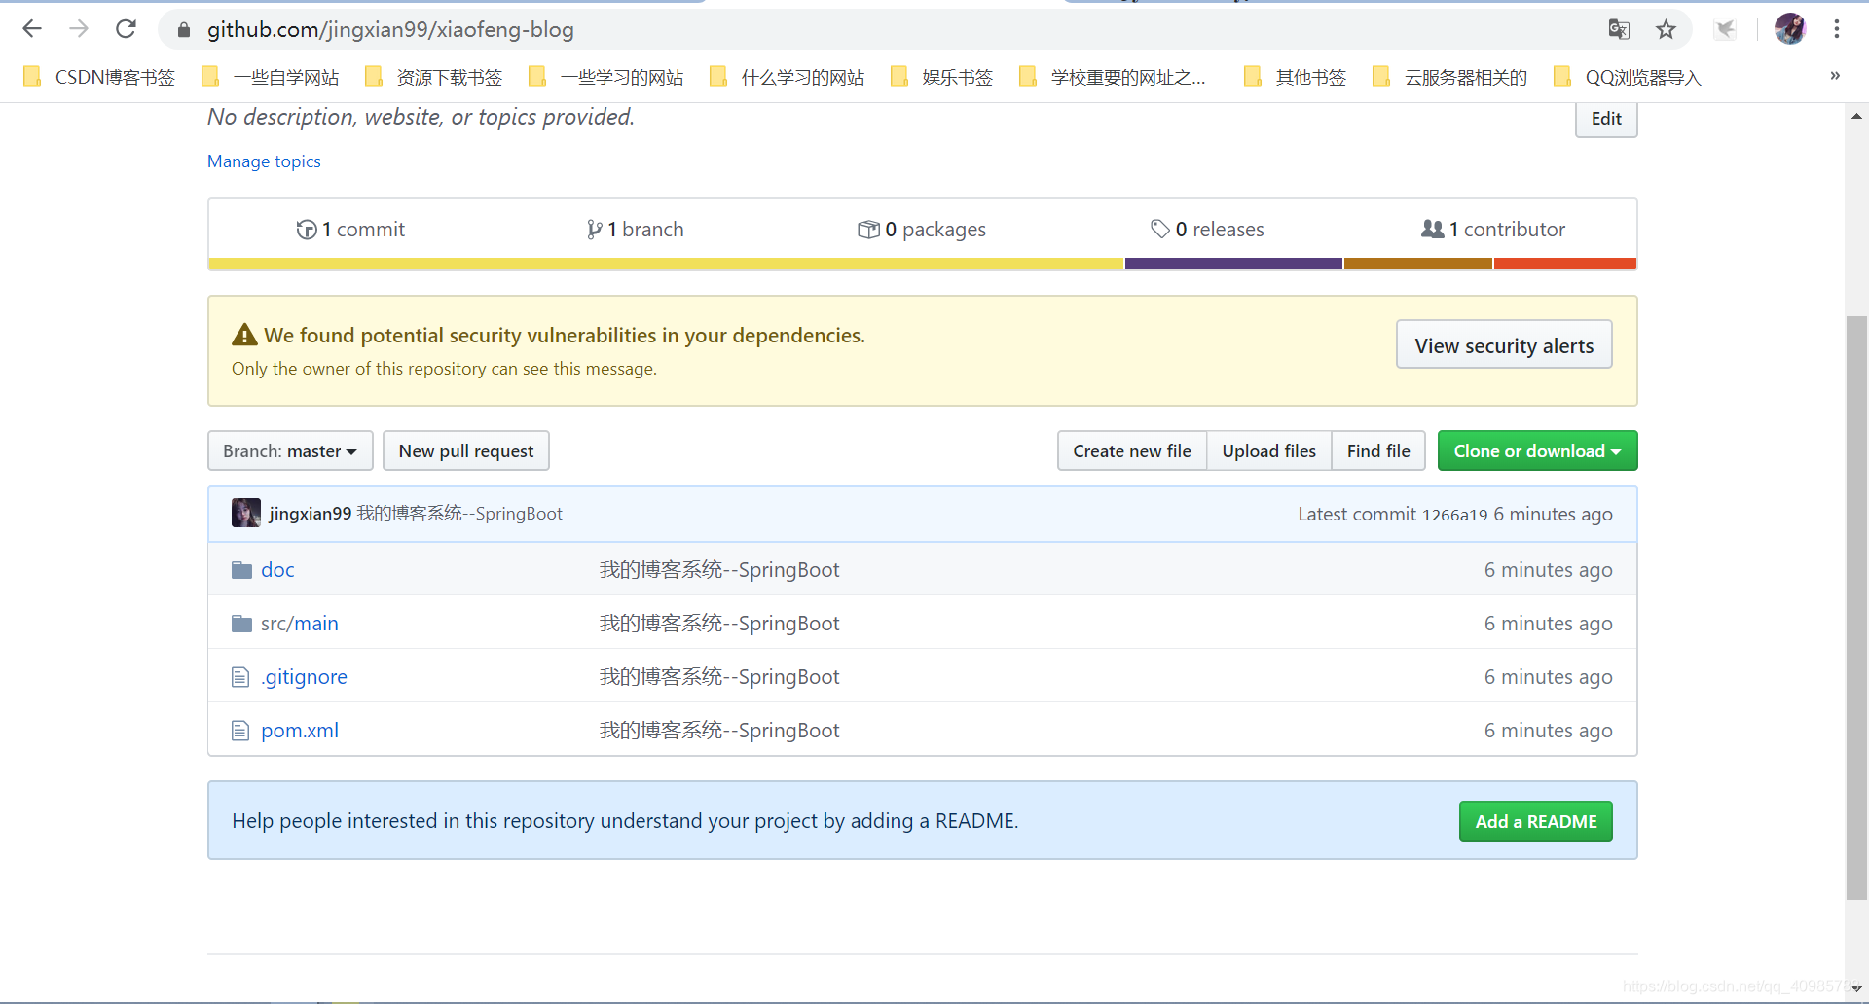
Task: Open the Branch: master dropdown
Action: [x=290, y=450]
